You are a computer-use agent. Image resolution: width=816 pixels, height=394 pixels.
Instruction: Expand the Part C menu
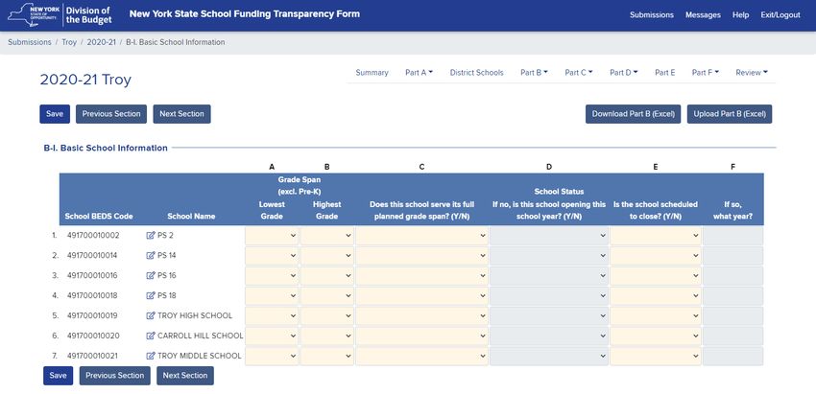point(579,73)
